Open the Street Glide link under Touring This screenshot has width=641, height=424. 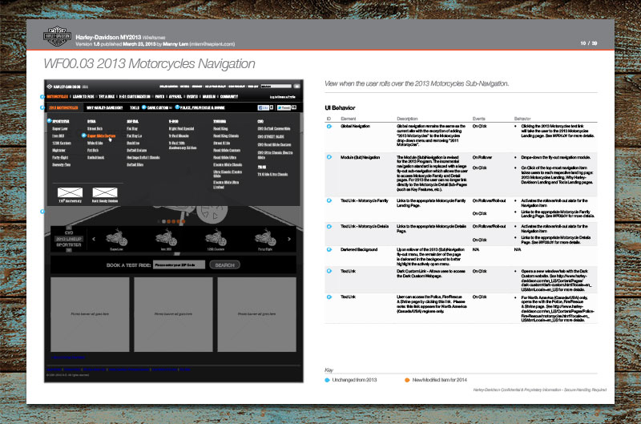[x=222, y=143]
